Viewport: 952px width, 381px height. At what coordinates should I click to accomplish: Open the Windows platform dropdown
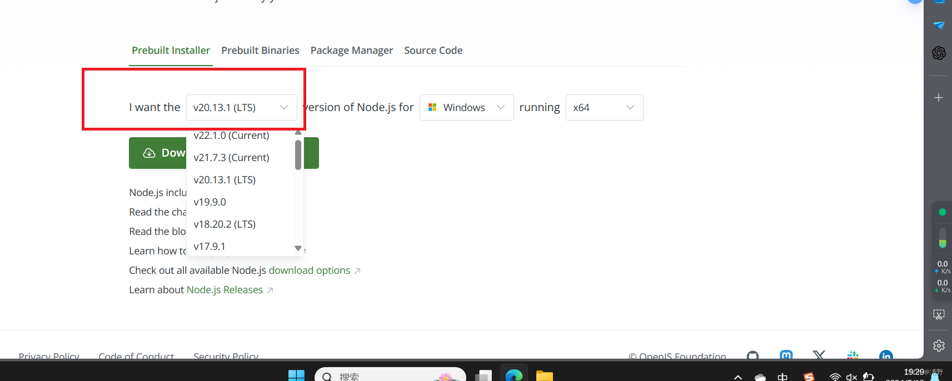tap(467, 107)
